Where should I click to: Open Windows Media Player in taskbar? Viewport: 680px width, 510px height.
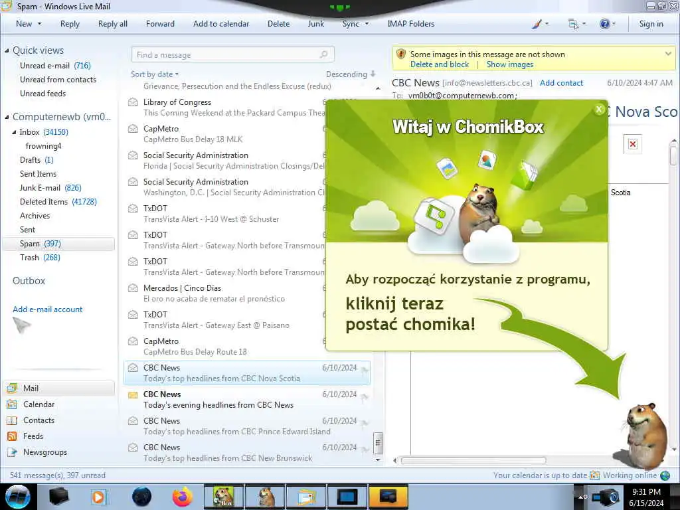click(x=99, y=497)
